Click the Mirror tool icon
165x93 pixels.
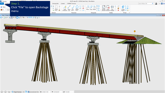(97, 8)
